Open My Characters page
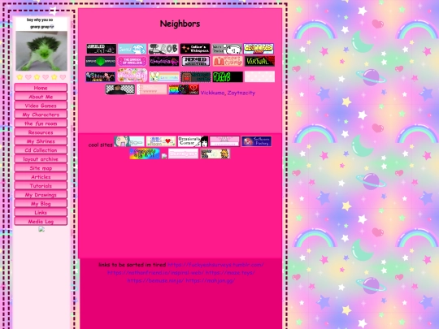 (x=41, y=115)
